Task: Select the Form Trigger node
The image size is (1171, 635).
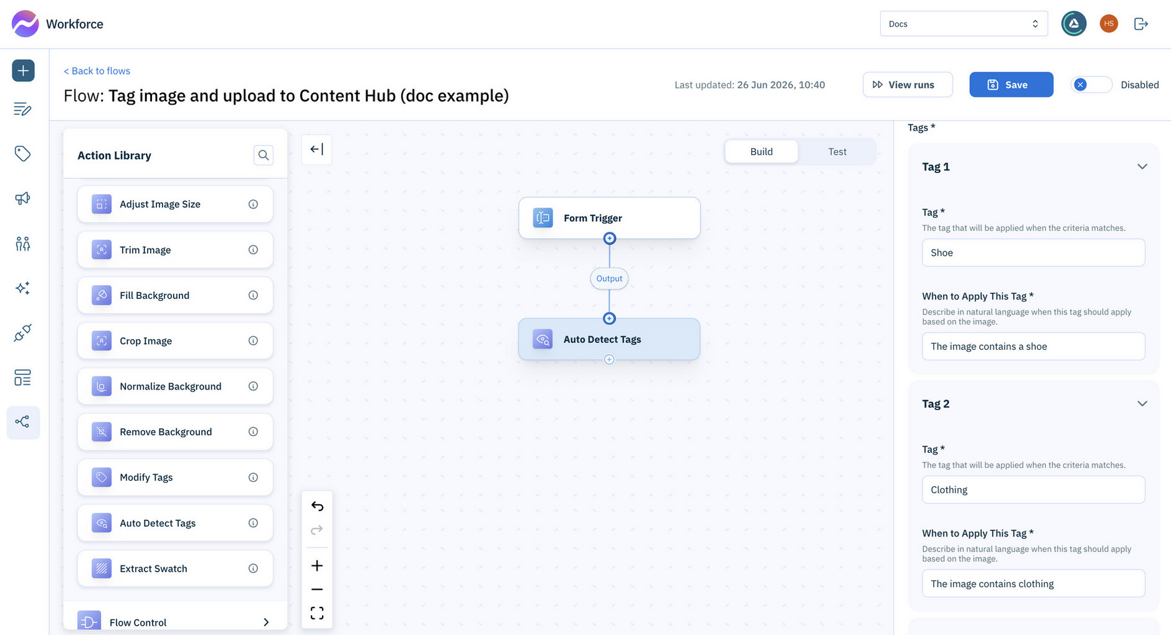Action: pos(609,218)
